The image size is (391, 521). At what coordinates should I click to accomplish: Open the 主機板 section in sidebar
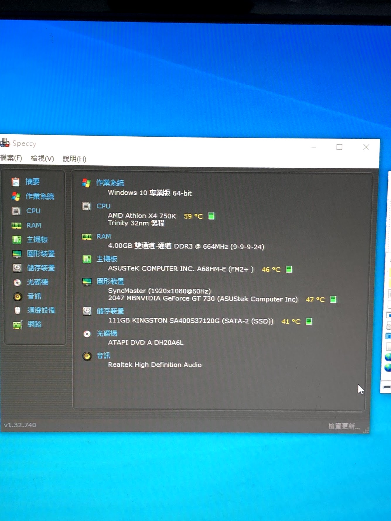(x=37, y=240)
